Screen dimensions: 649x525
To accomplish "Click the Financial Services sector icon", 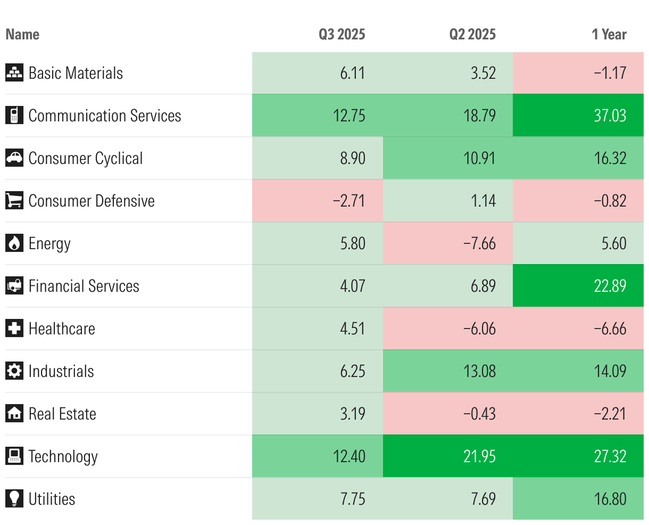I will click(14, 286).
